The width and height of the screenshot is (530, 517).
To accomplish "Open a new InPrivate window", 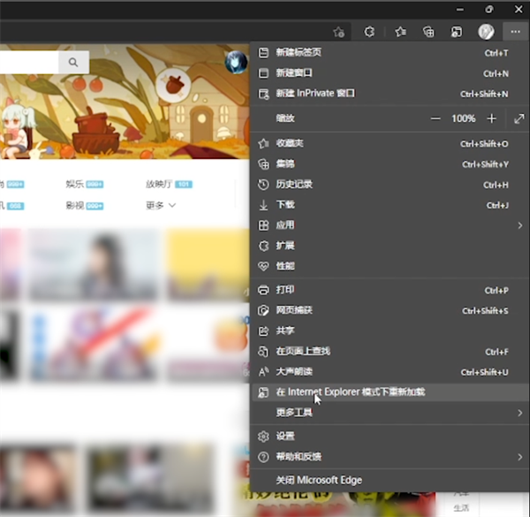I will [x=390, y=94].
